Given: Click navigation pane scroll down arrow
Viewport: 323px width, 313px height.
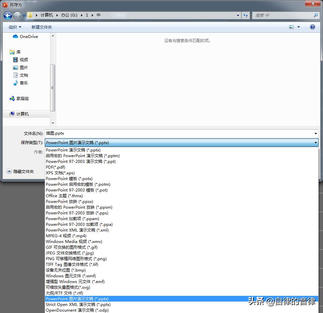Looking at the screenshot, I should click(x=53, y=123).
